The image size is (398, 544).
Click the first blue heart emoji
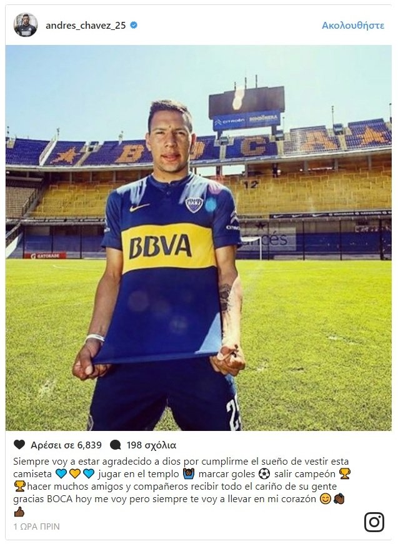pos(61,473)
